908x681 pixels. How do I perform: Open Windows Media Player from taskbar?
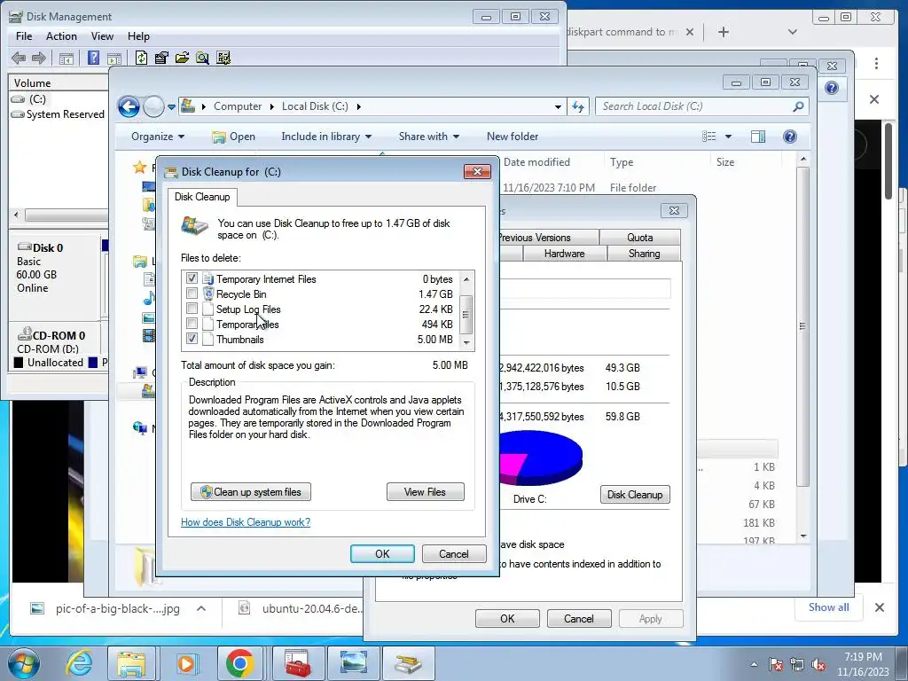pos(186,663)
